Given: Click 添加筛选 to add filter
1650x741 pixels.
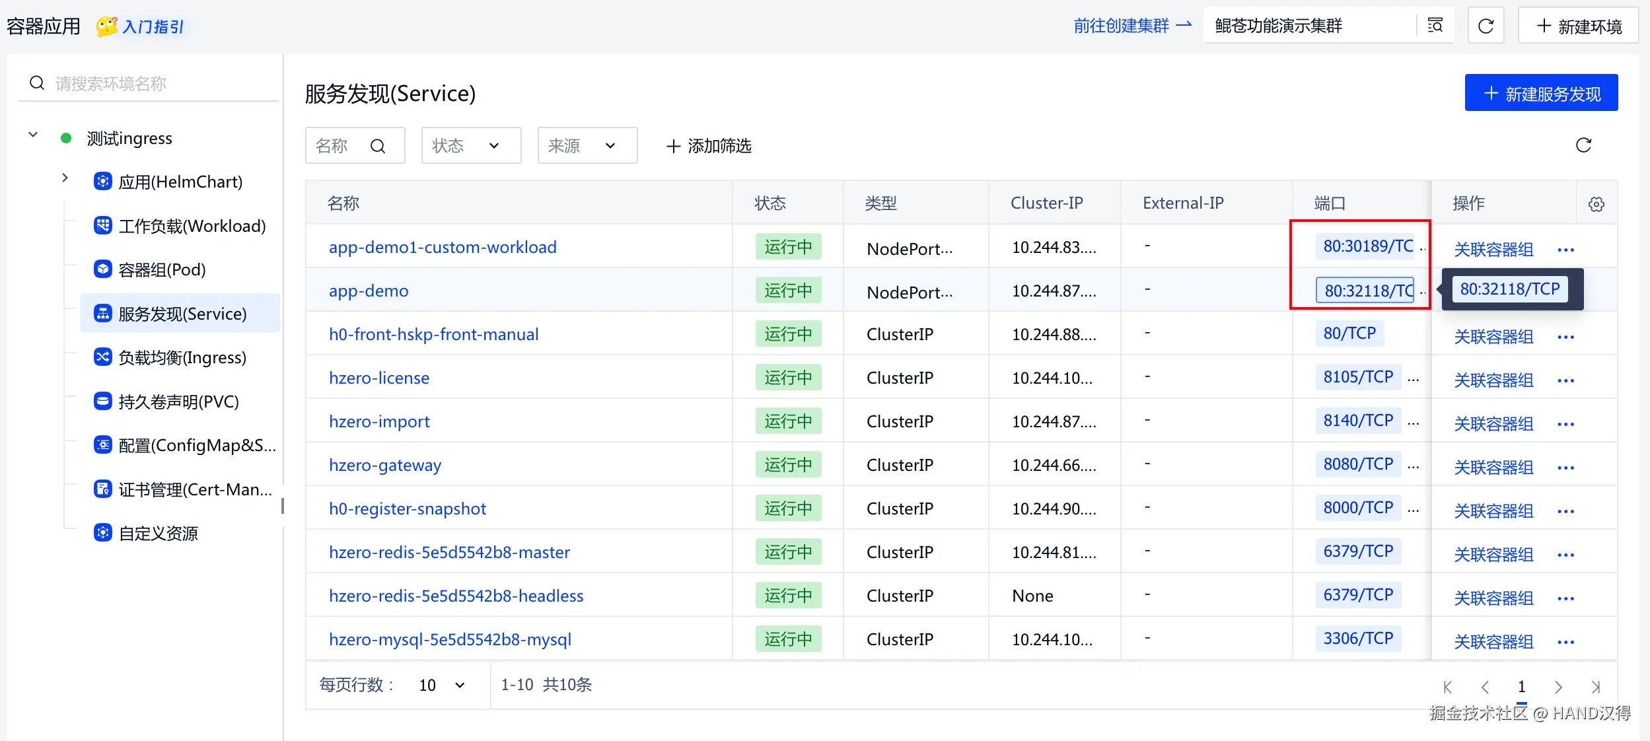Looking at the screenshot, I should (x=709, y=146).
